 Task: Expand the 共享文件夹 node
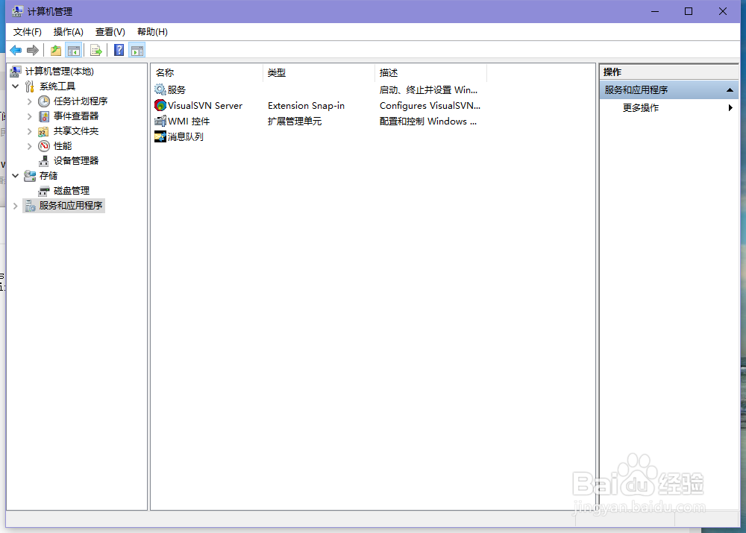[30, 130]
